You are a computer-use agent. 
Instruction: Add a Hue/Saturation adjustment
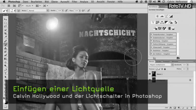pos(158,22)
